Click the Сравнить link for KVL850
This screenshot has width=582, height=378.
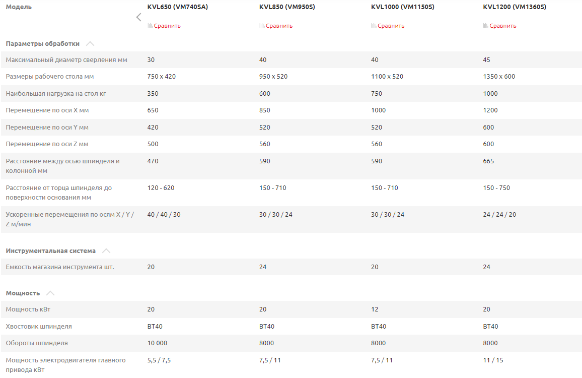279,26
